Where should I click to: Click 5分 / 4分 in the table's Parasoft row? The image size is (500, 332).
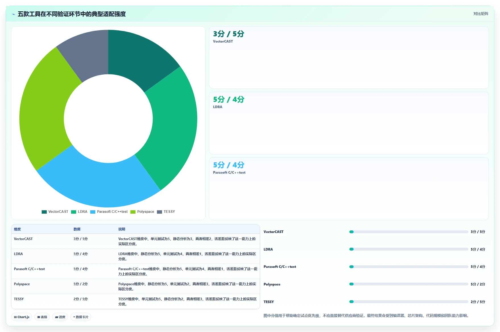(80, 269)
